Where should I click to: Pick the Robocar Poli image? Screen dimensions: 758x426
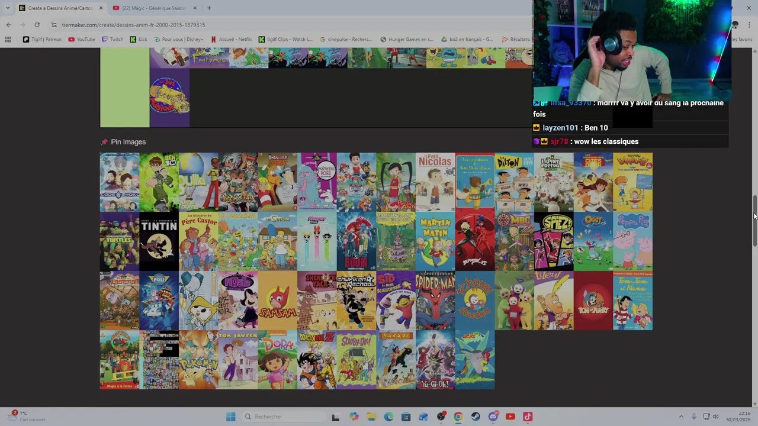(159, 301)
